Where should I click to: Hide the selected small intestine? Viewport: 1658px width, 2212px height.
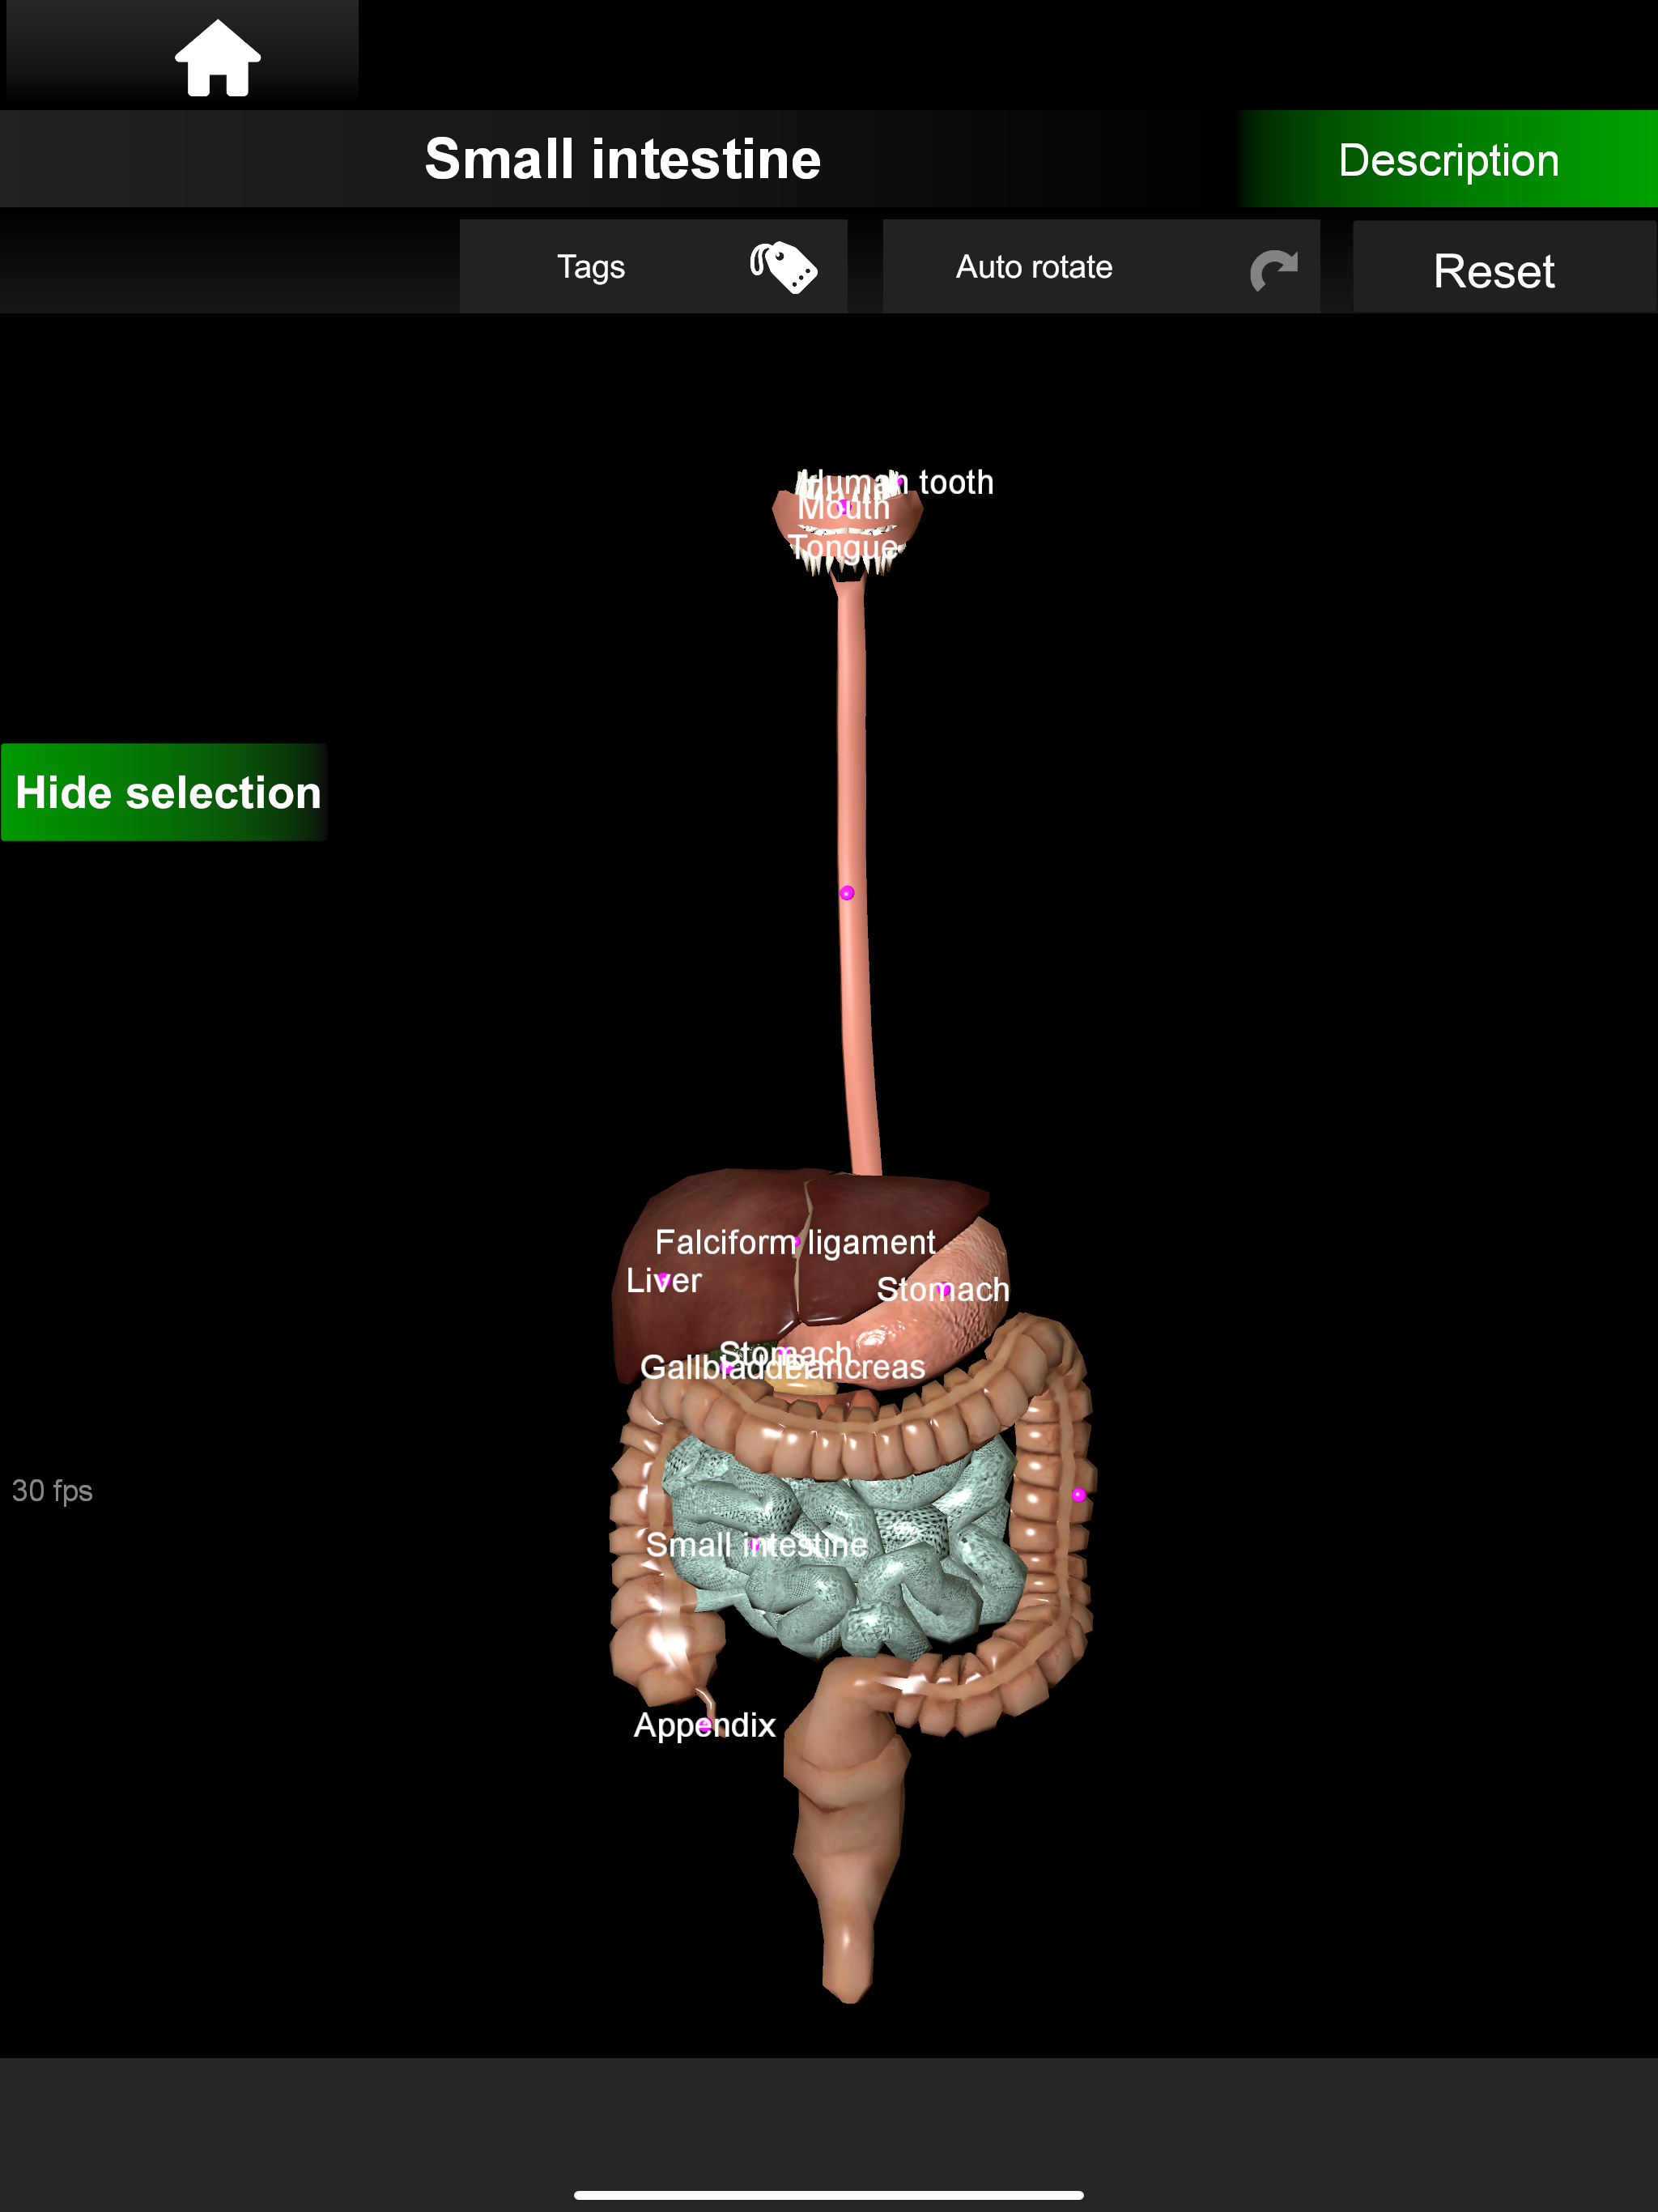click(165, 792)
